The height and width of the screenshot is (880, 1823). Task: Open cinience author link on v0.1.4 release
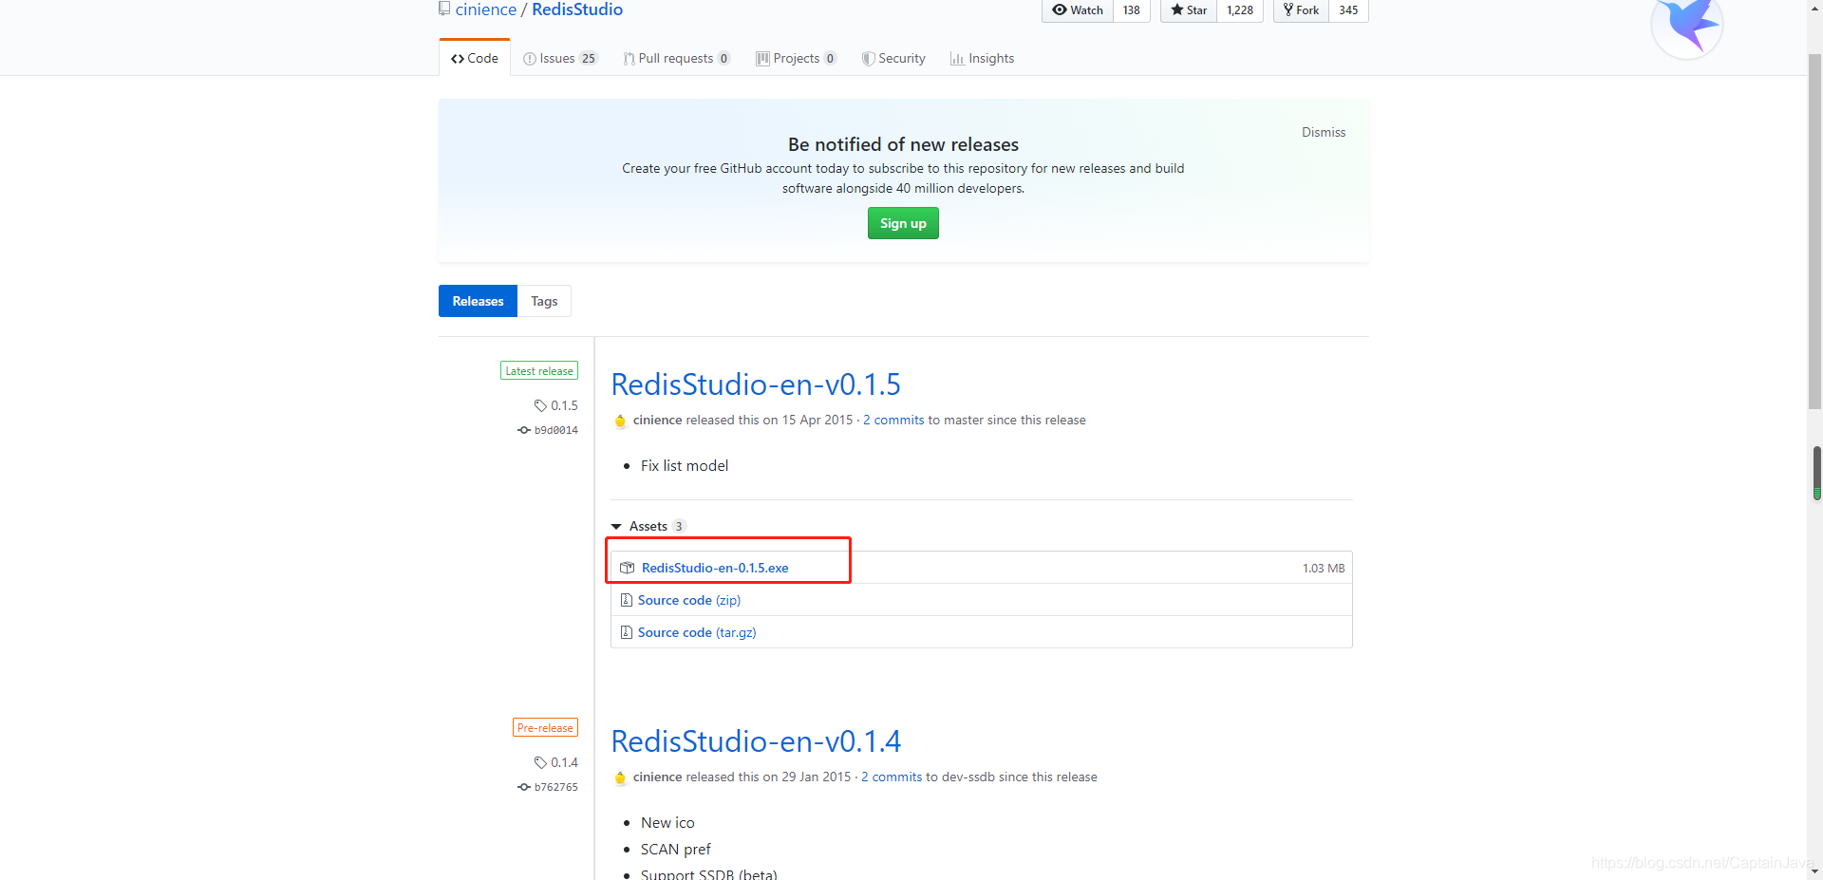point(657,777)
